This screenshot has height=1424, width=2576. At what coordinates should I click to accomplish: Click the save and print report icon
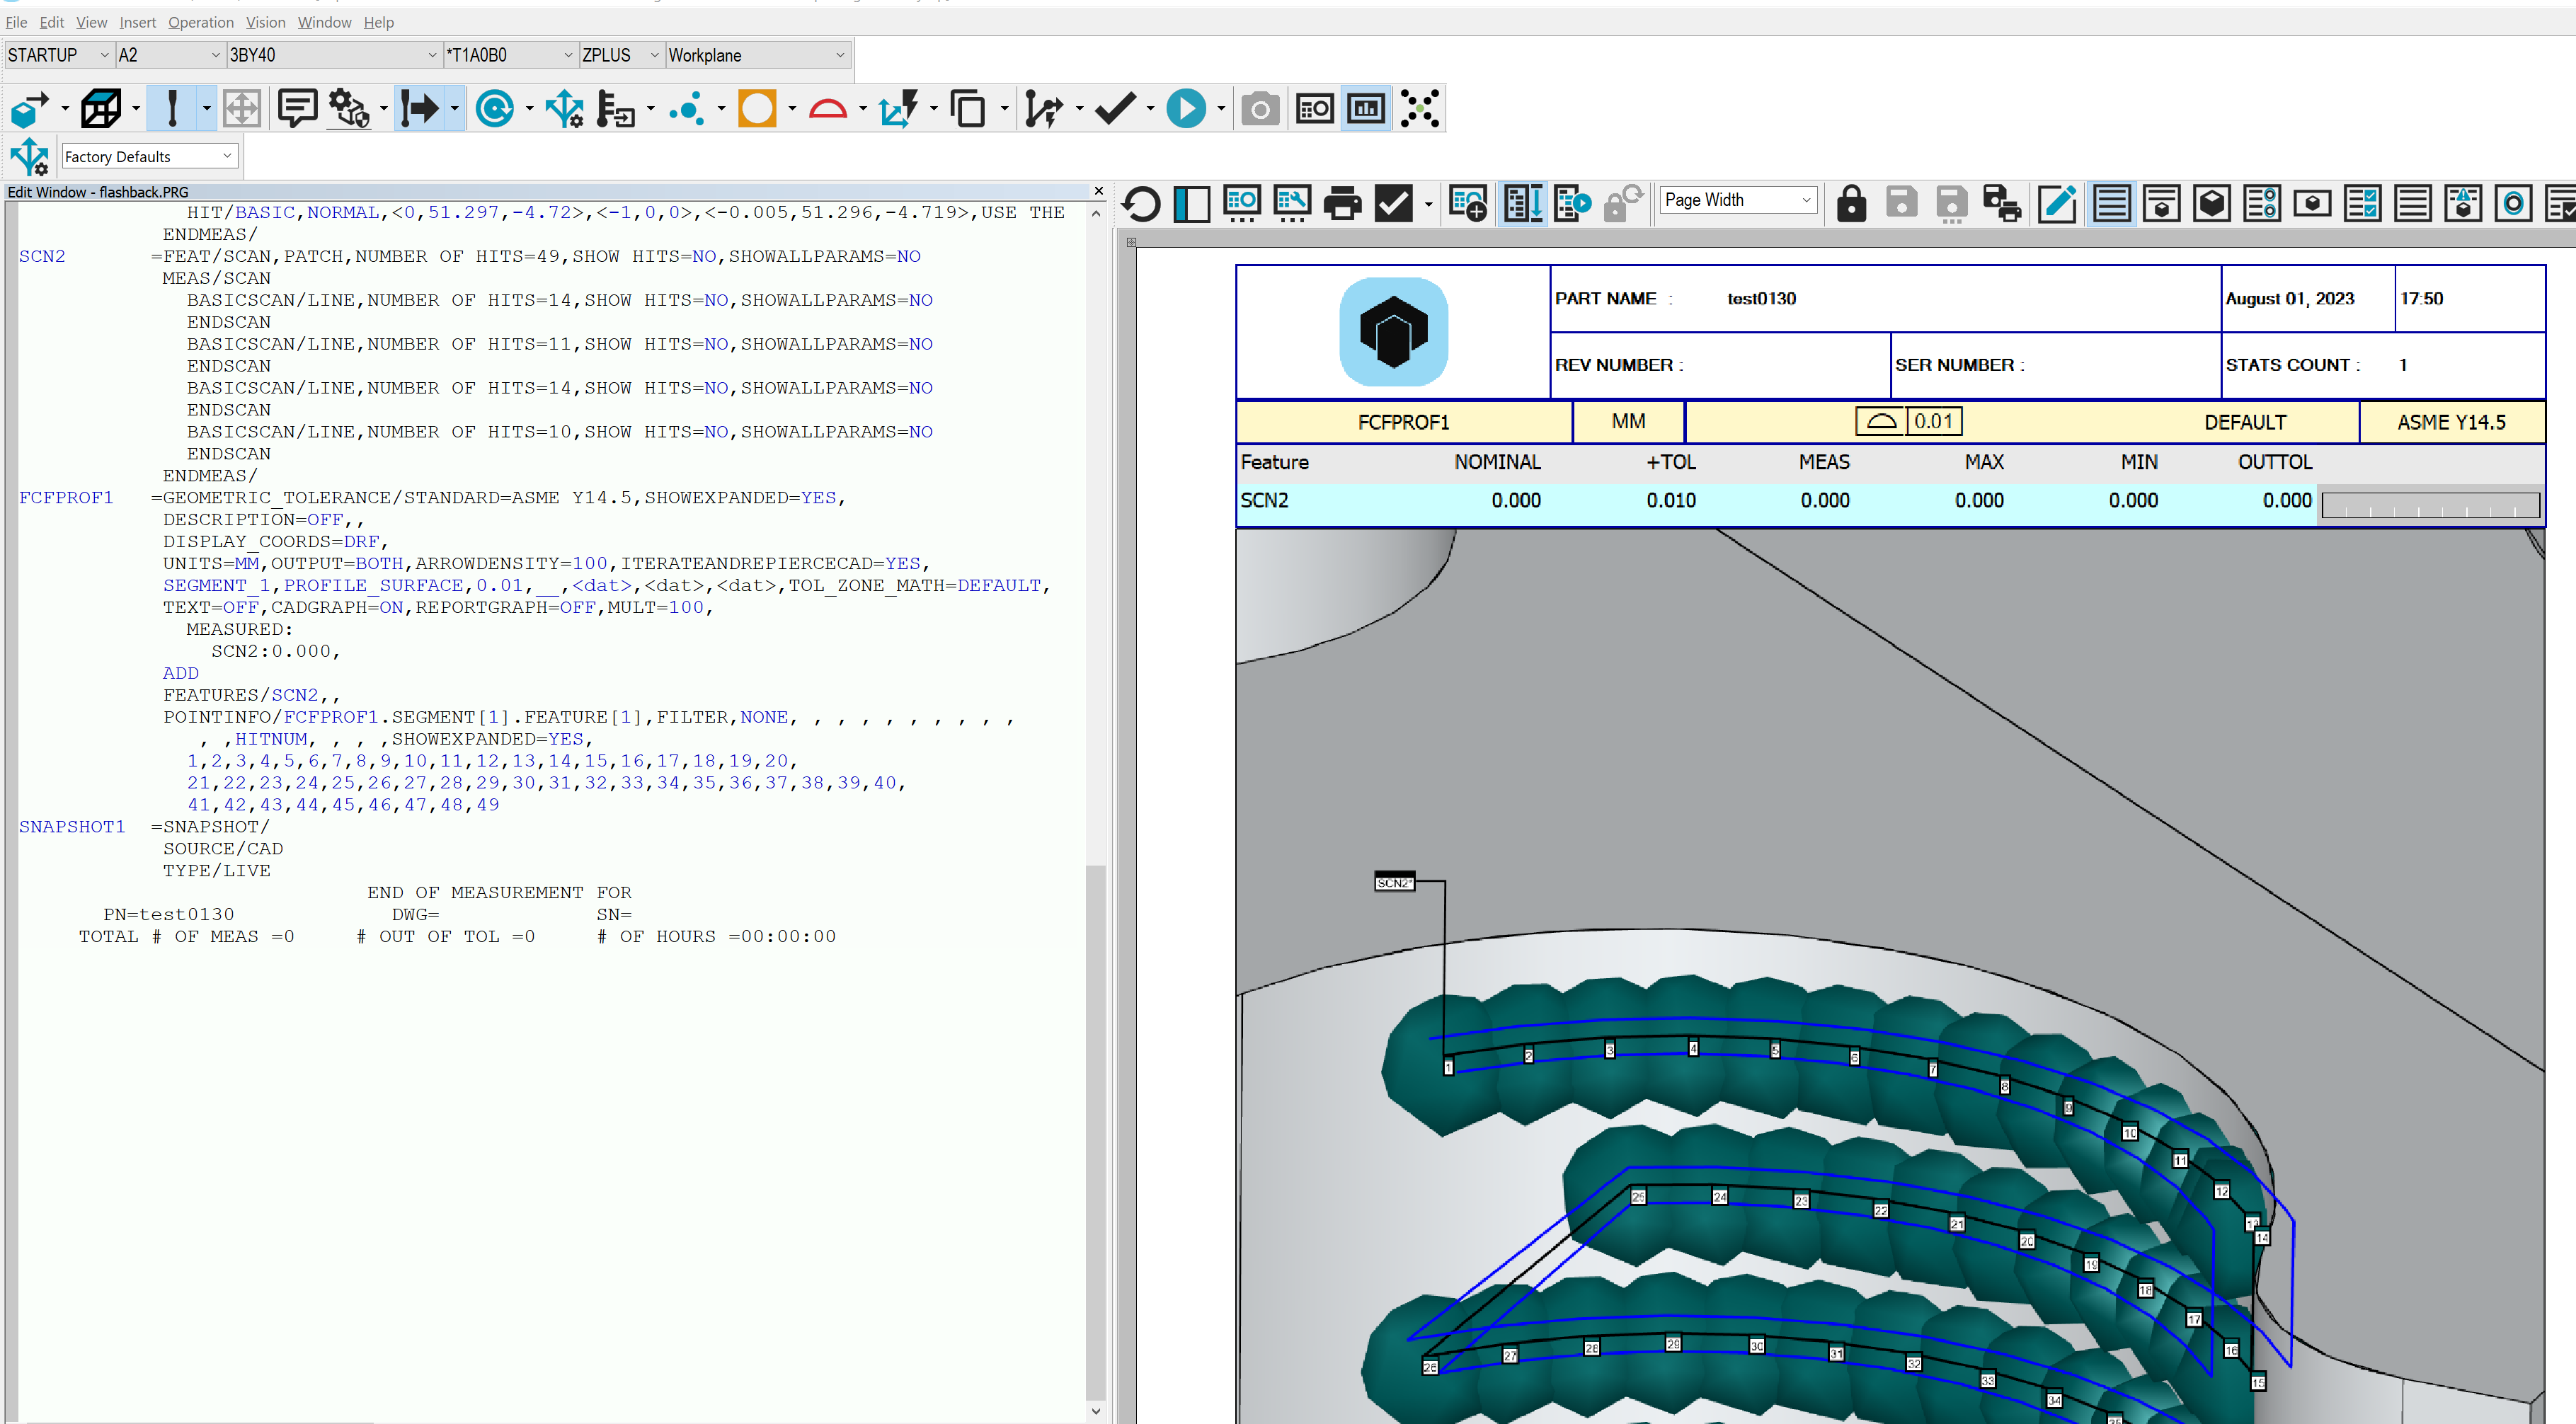[x=2002, y=203]
